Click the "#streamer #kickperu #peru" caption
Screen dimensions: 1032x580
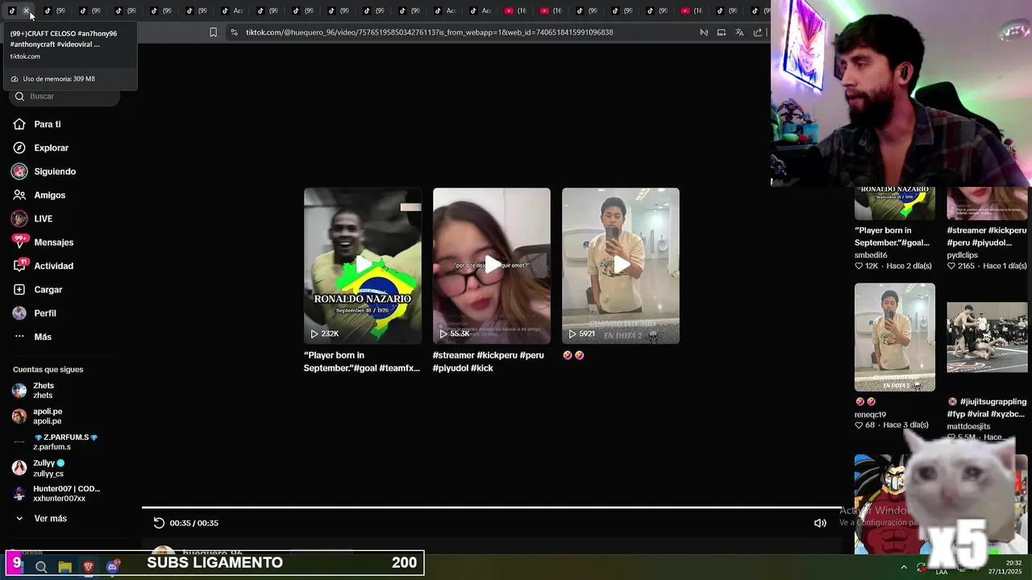point(489,362)
